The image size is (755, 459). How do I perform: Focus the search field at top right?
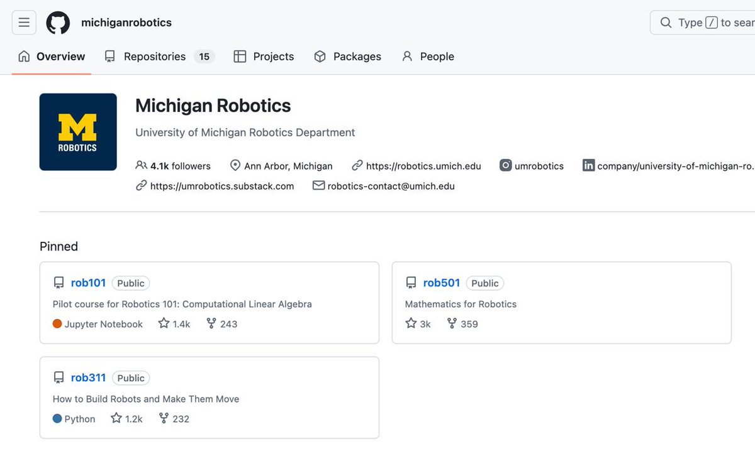click(702, 23)
